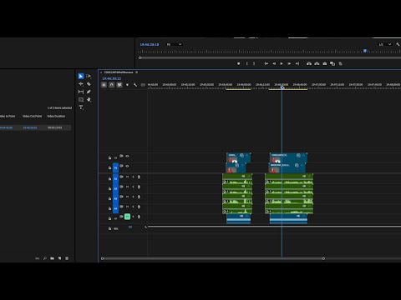Toggle timeline snapping magnet
Image resolution: width=401 pixels, height=300 pixels.
(112, 85)
